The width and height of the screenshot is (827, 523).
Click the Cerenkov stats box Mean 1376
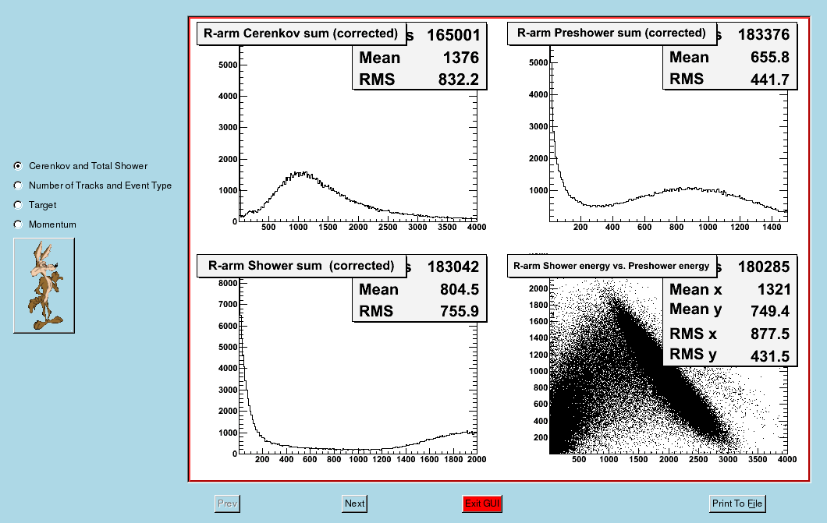click(419, 58)
